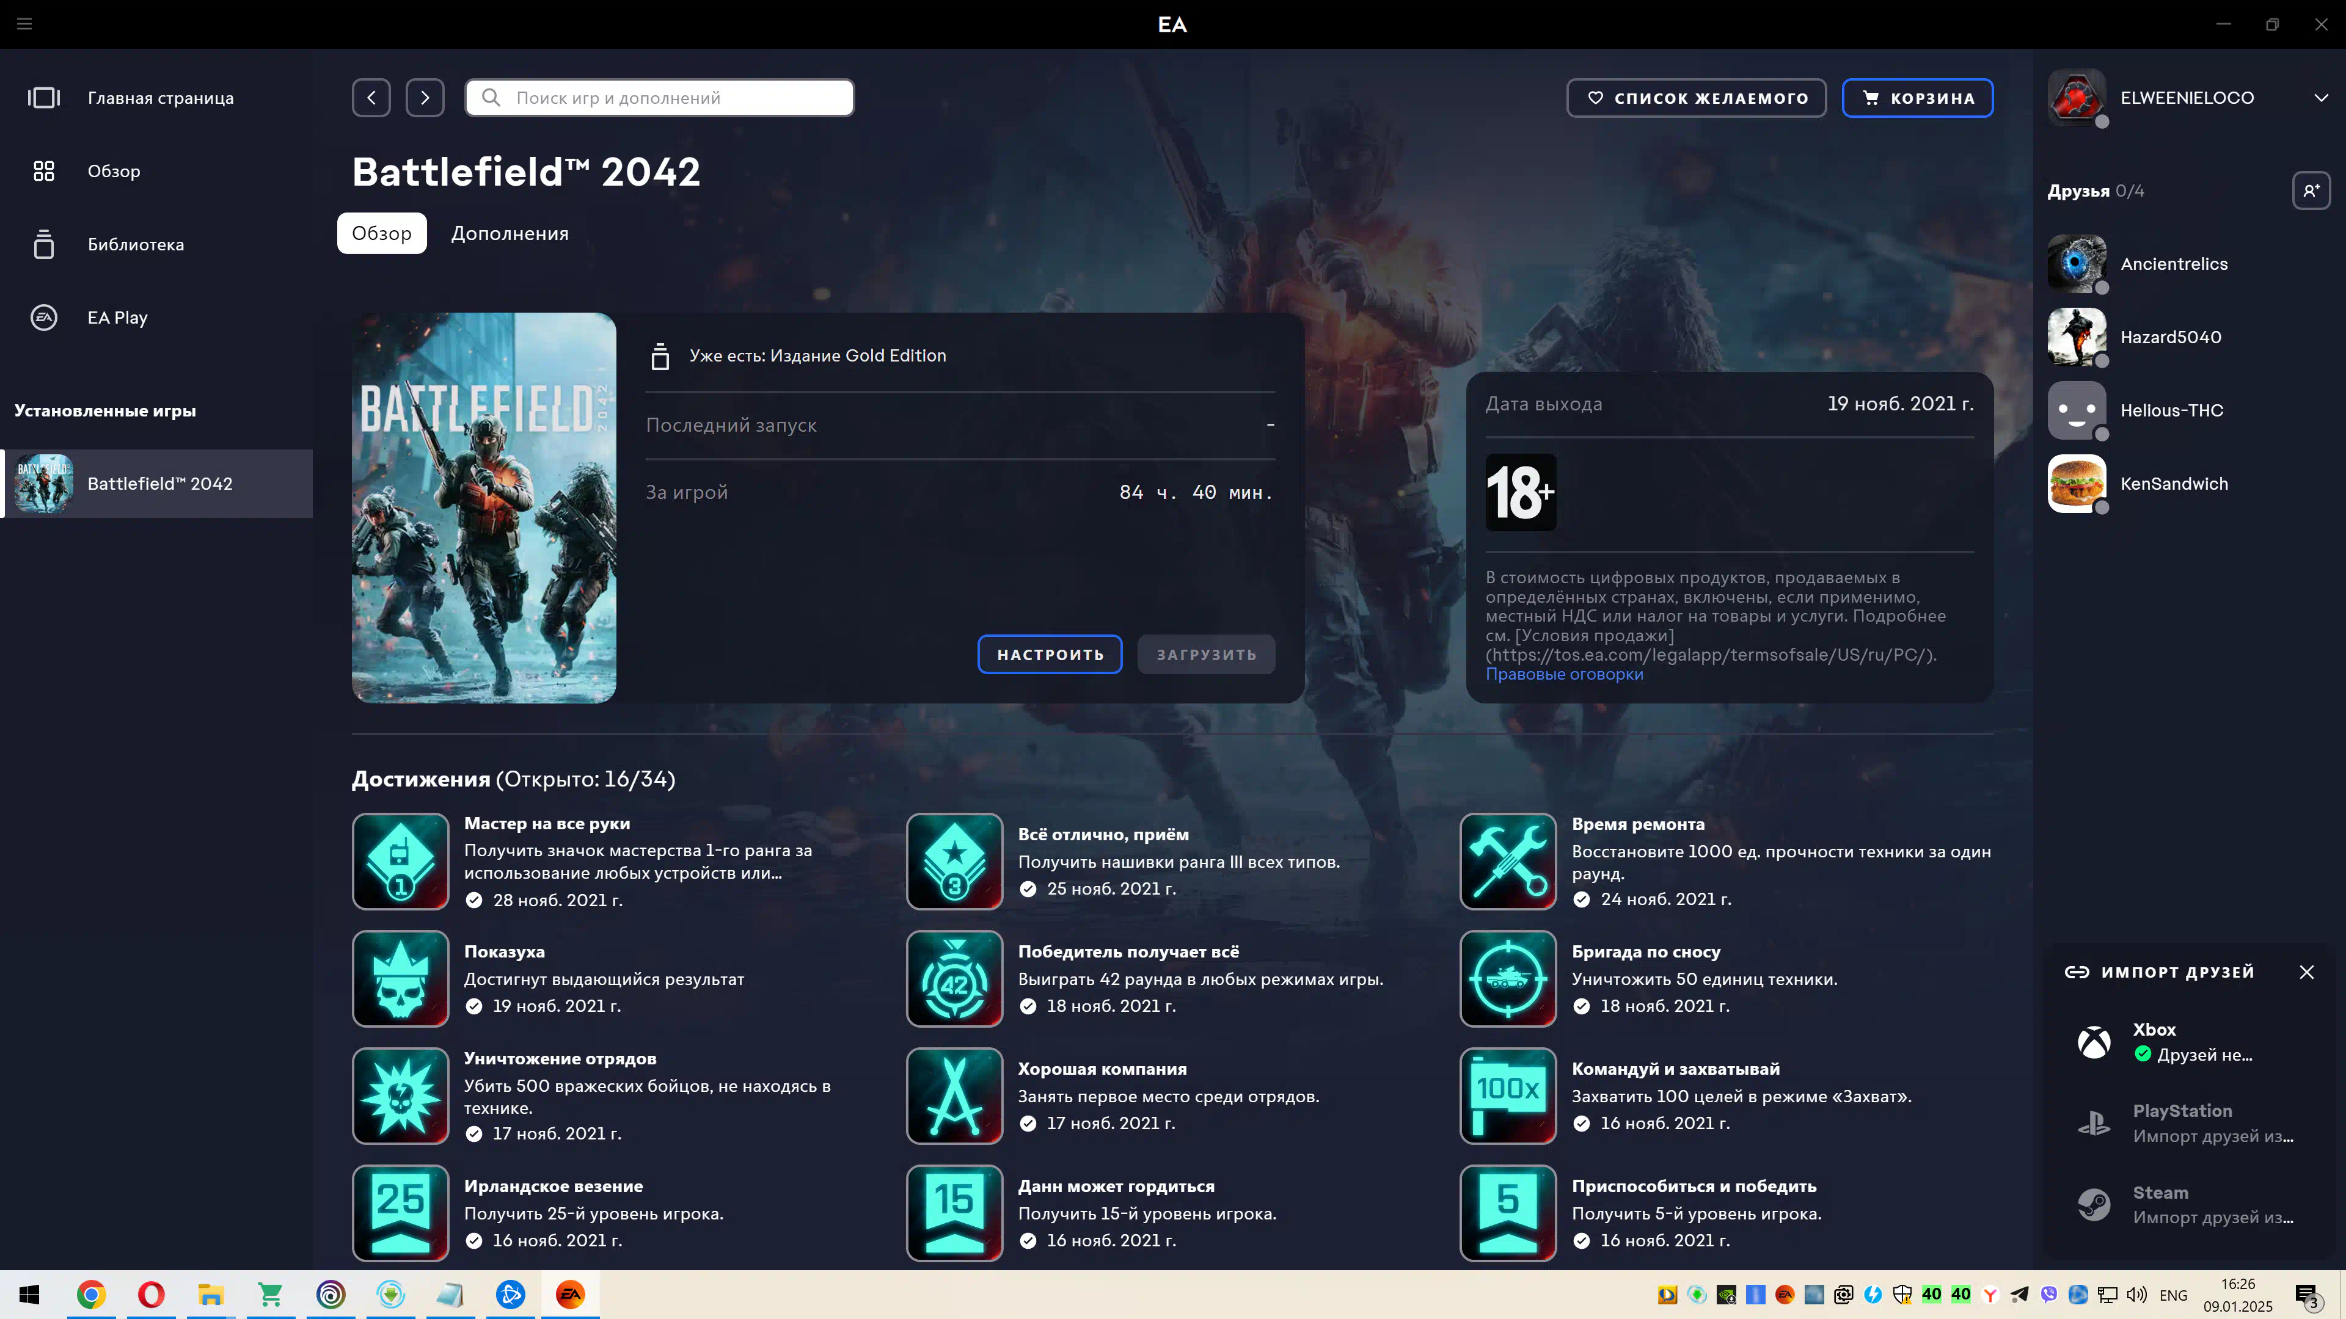Open the notification center icon
The width and height of the screenshot is (2346, 1319).
click(2307, 1295)
